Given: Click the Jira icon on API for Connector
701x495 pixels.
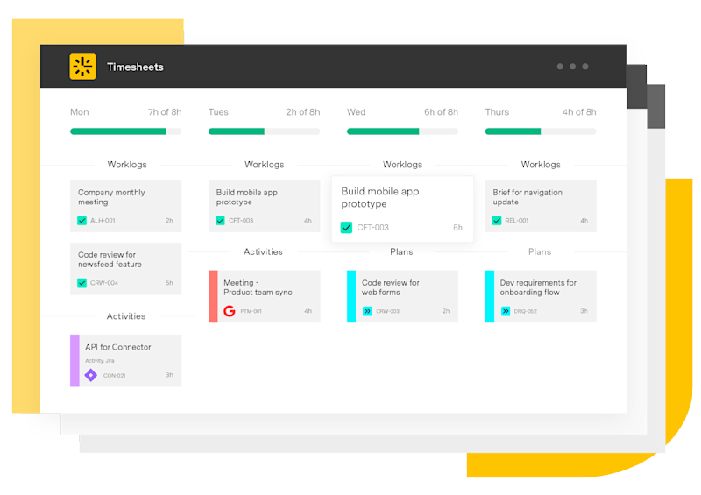Looking at the screenshot, I should [x=91, y=375].
